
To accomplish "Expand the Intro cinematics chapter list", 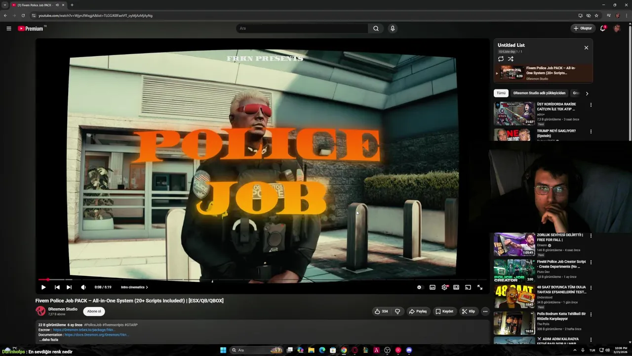I will click(x=134, y=287).
